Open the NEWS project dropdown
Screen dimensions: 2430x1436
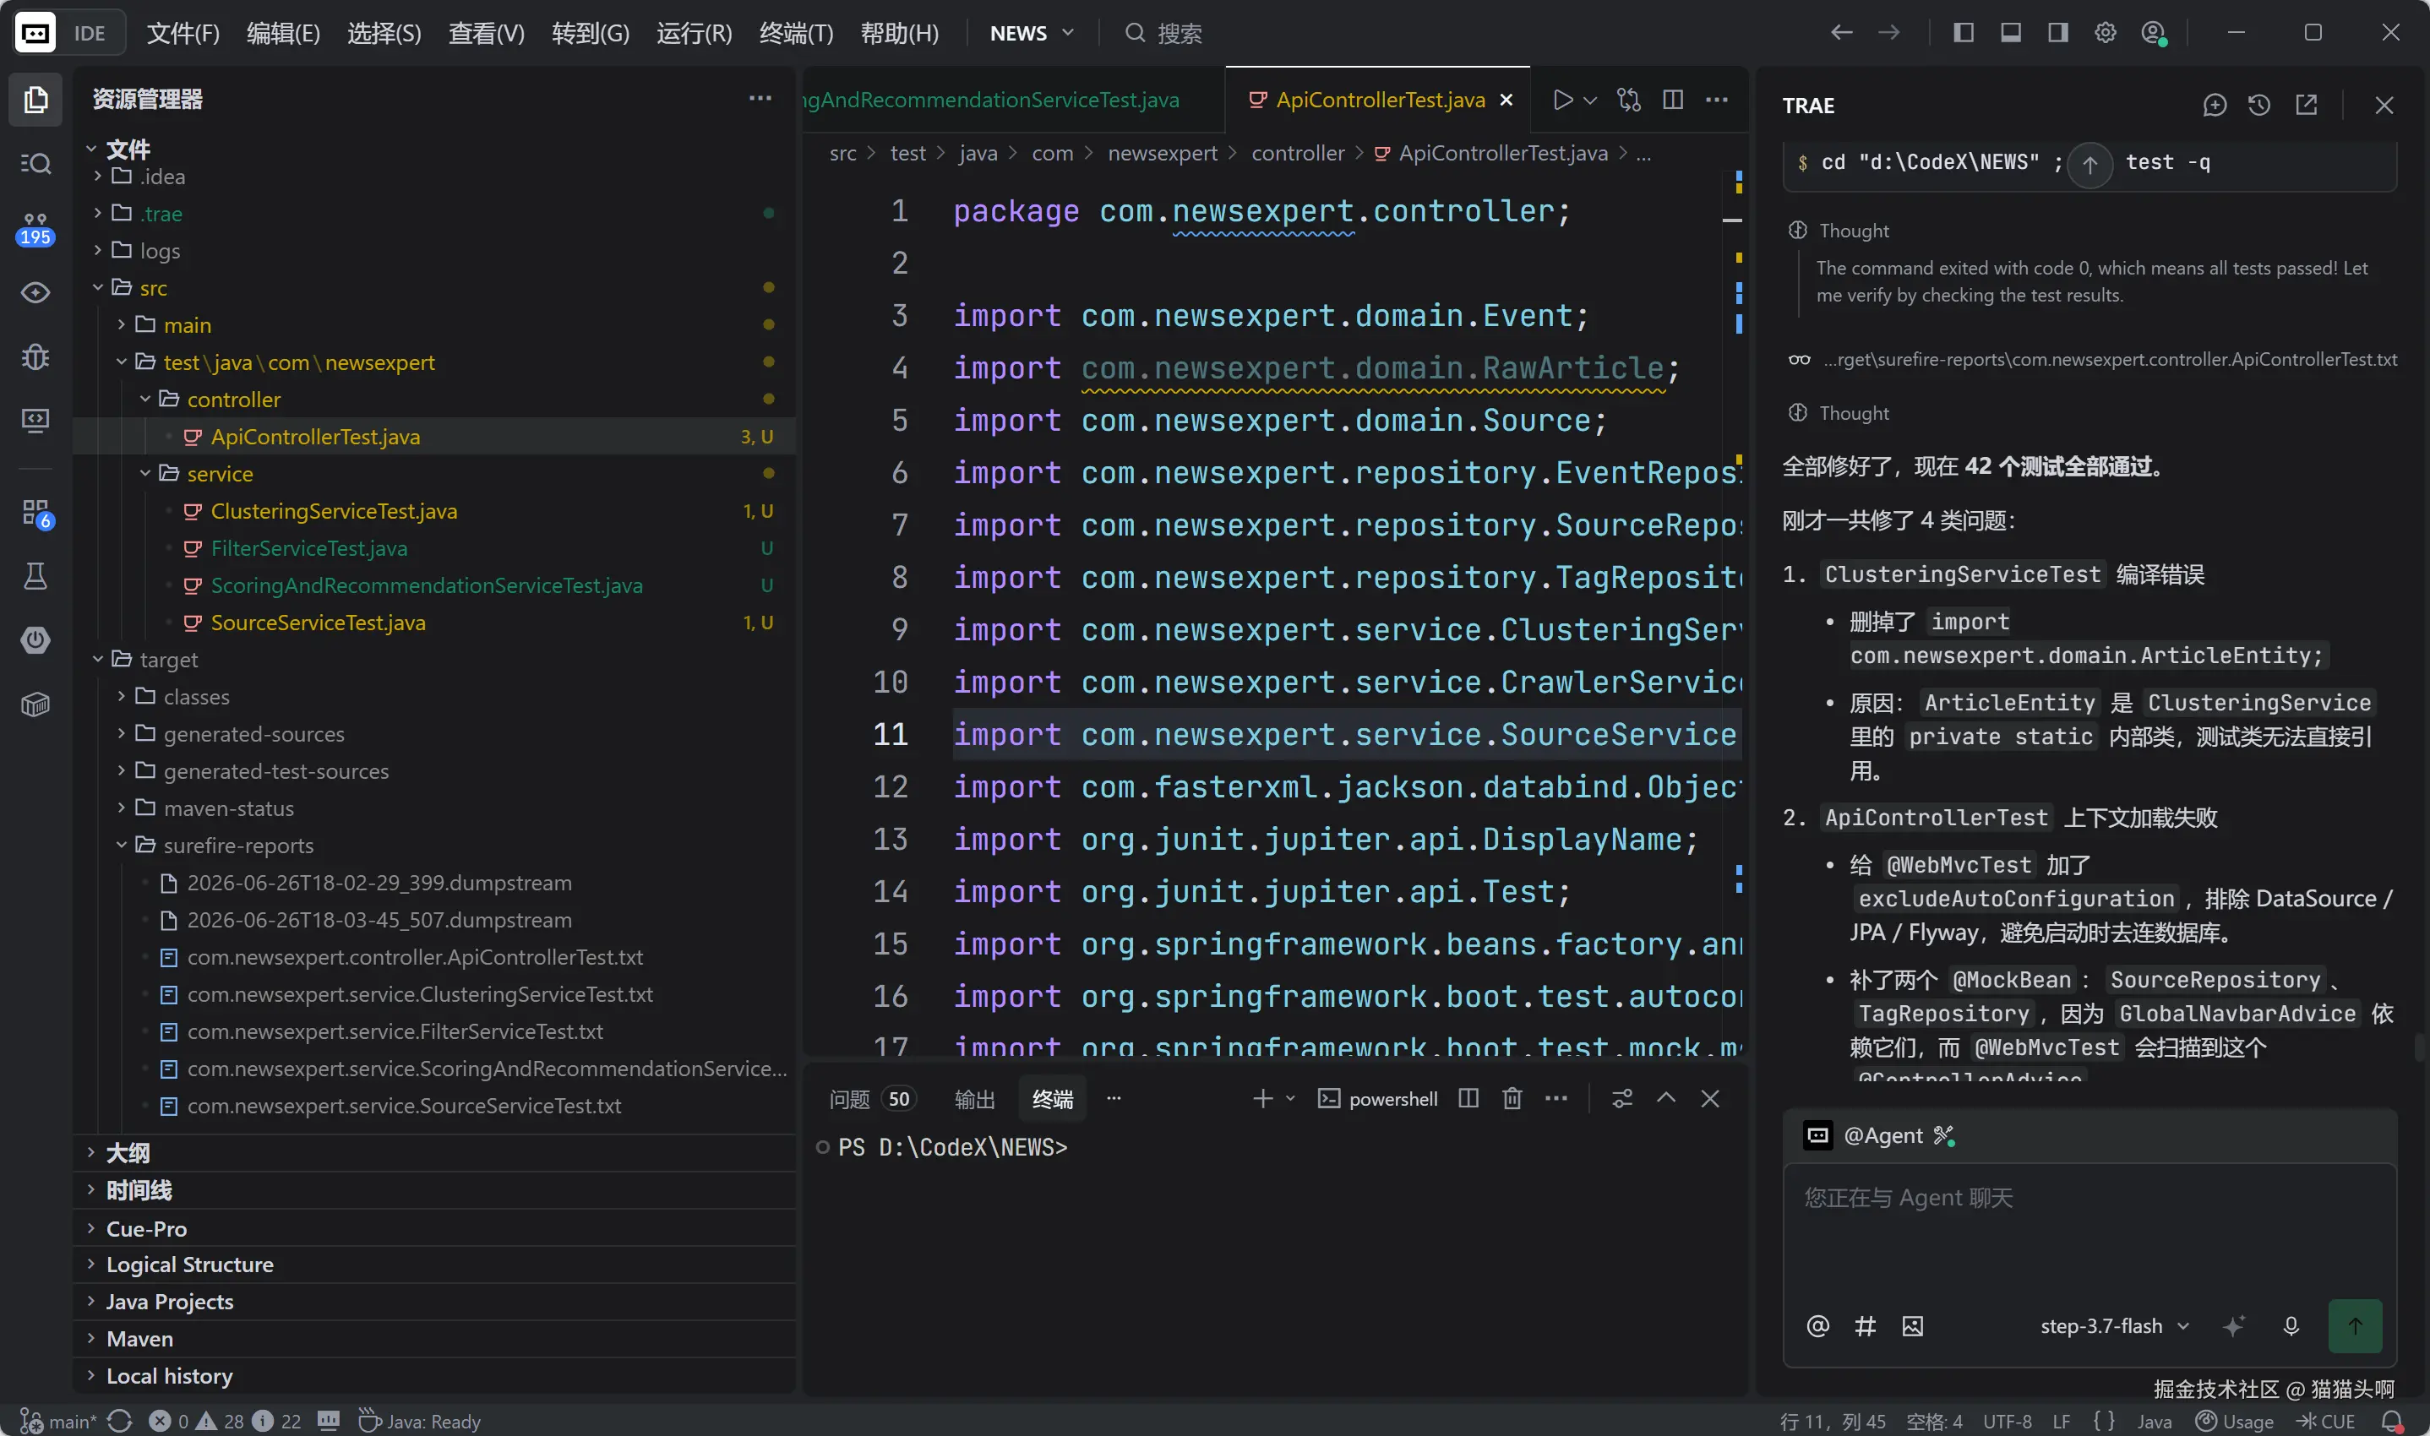coord(1032,33)
